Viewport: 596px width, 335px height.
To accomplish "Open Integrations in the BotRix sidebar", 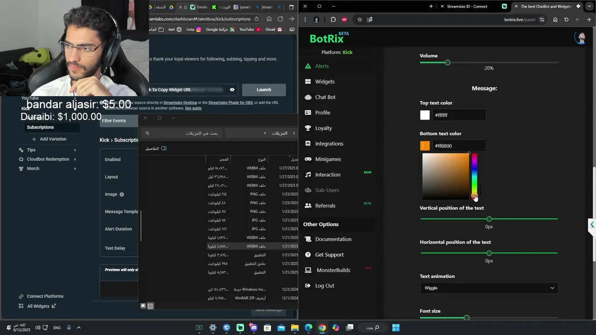I will (324, 144).
